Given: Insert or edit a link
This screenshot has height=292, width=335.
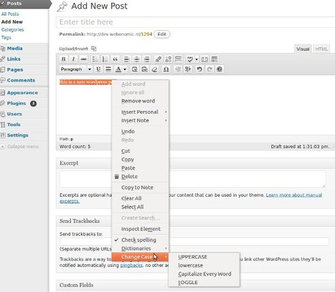Looking at the screenshot, I should tap(158, 59).
